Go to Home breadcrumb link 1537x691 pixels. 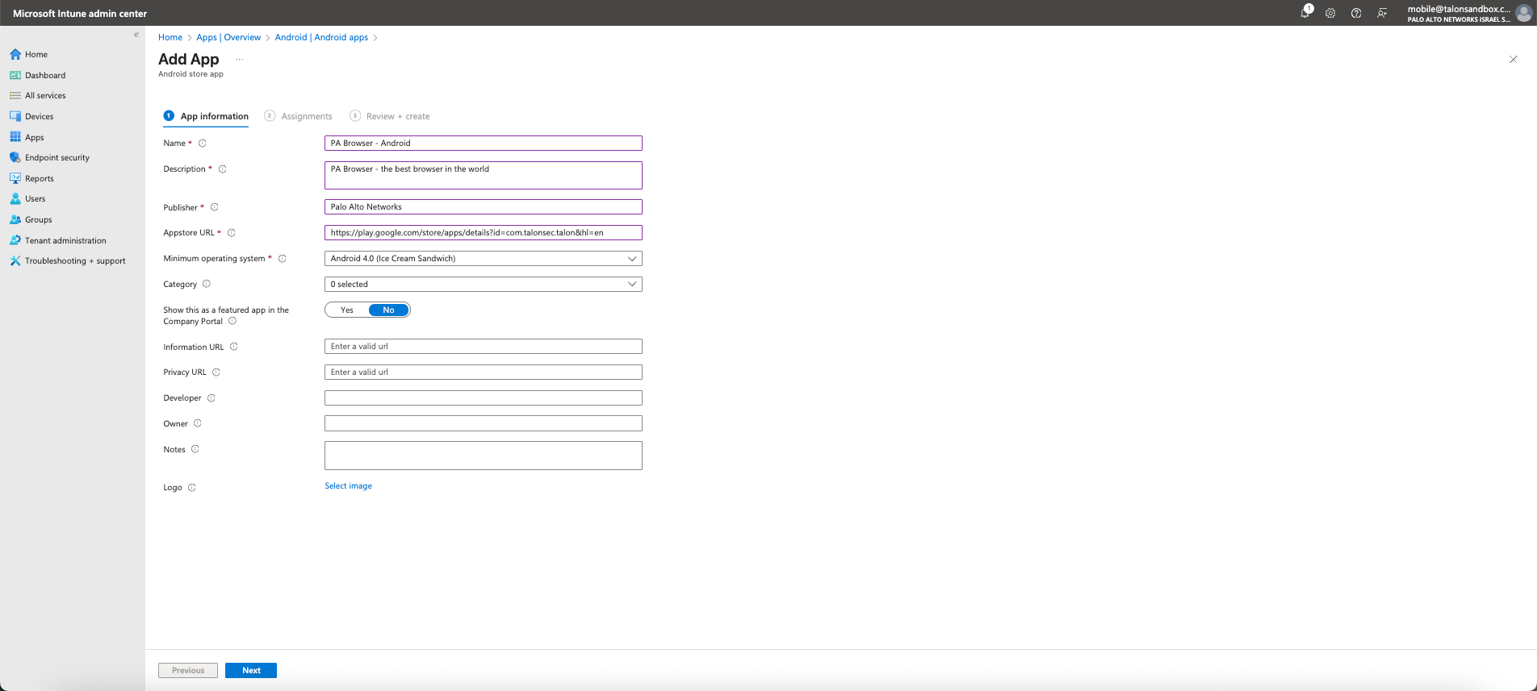point(170,37)
